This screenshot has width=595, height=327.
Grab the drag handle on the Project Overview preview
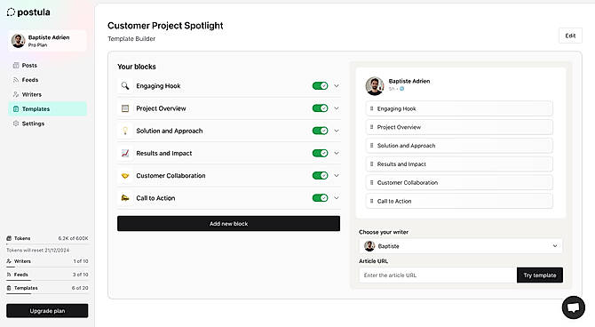(x=371, y=127)
